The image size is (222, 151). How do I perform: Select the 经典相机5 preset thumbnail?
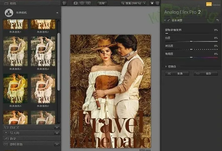tap(15, 88)
